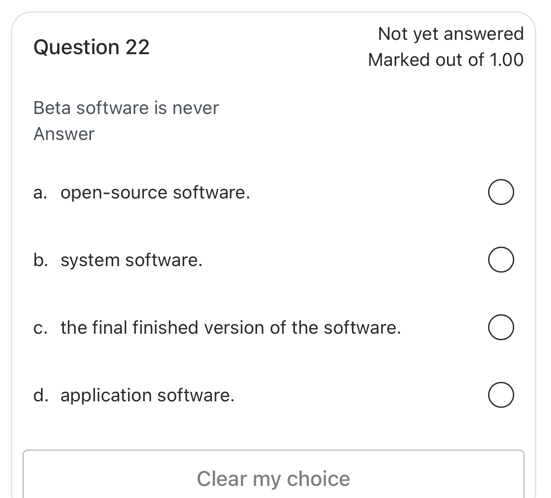Click the question text 'Beta software is never'

(126, 108)
